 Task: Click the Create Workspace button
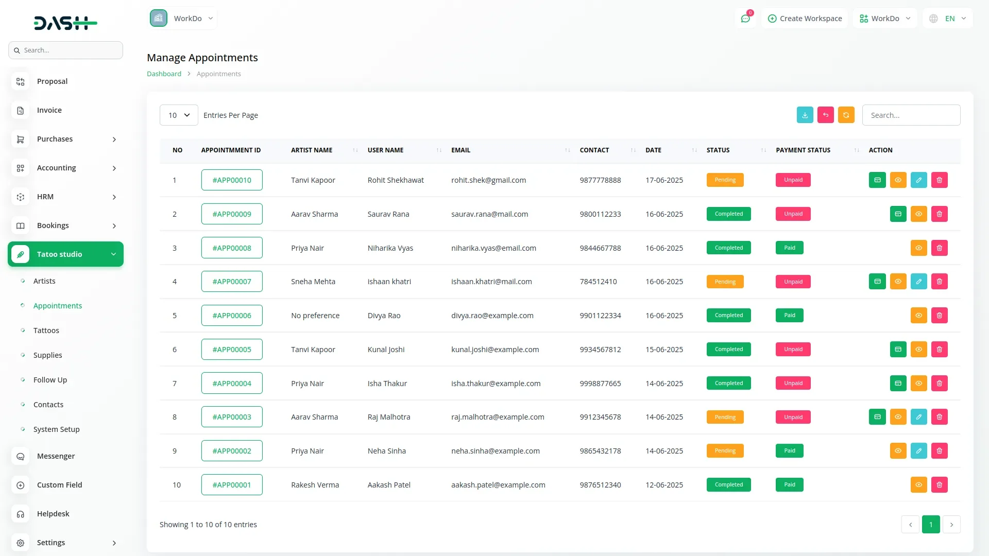[x=805, y=19]
